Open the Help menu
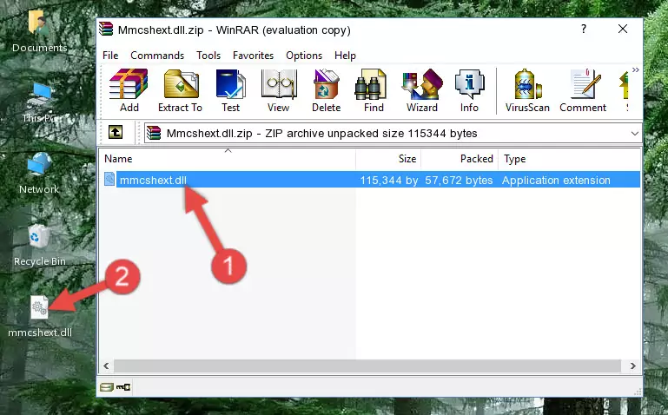 point(345,56)
